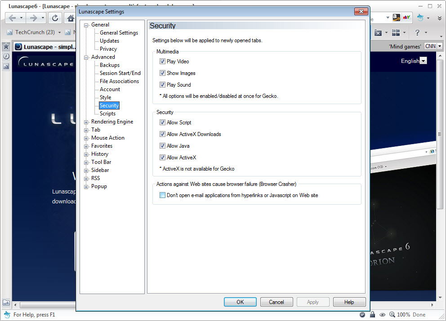Screen dimensions: 446x321
Task: Open the RSS sidebar panel icon
Action: (6, 66)
